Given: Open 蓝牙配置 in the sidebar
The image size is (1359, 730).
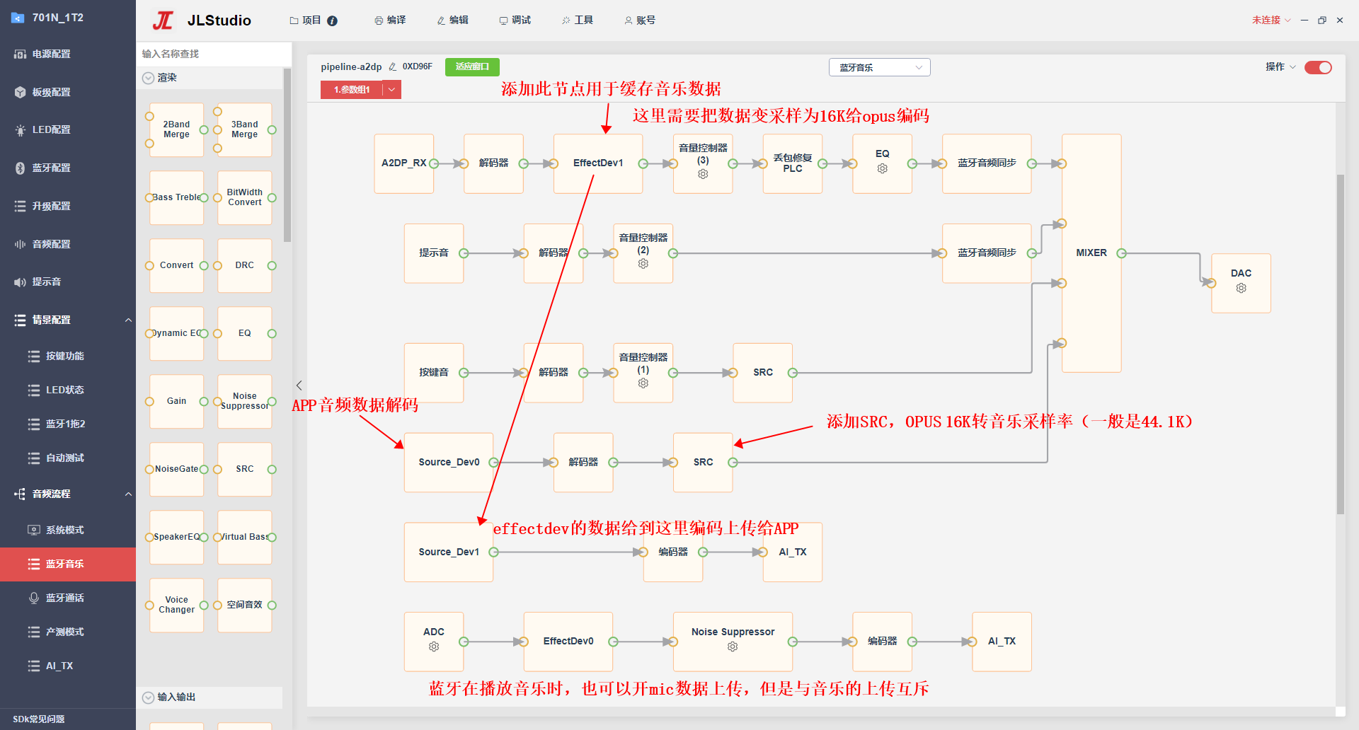Looking at the screenshot, I should [x=68, y=168].
